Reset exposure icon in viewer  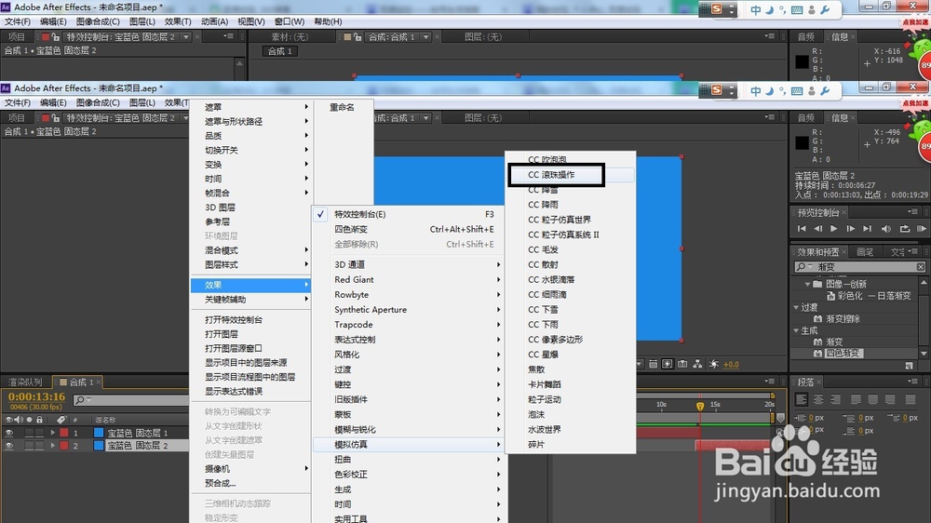pyautogui.click(x=713, y=364)
